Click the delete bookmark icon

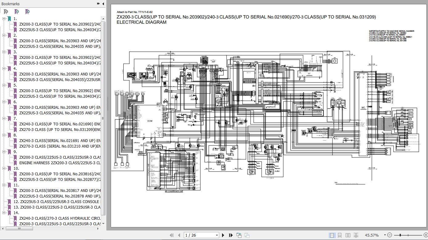click(x=6, y=12)
